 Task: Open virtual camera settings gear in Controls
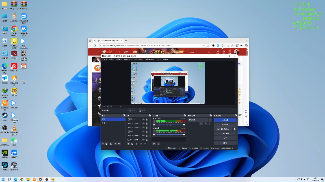[235, 129]
